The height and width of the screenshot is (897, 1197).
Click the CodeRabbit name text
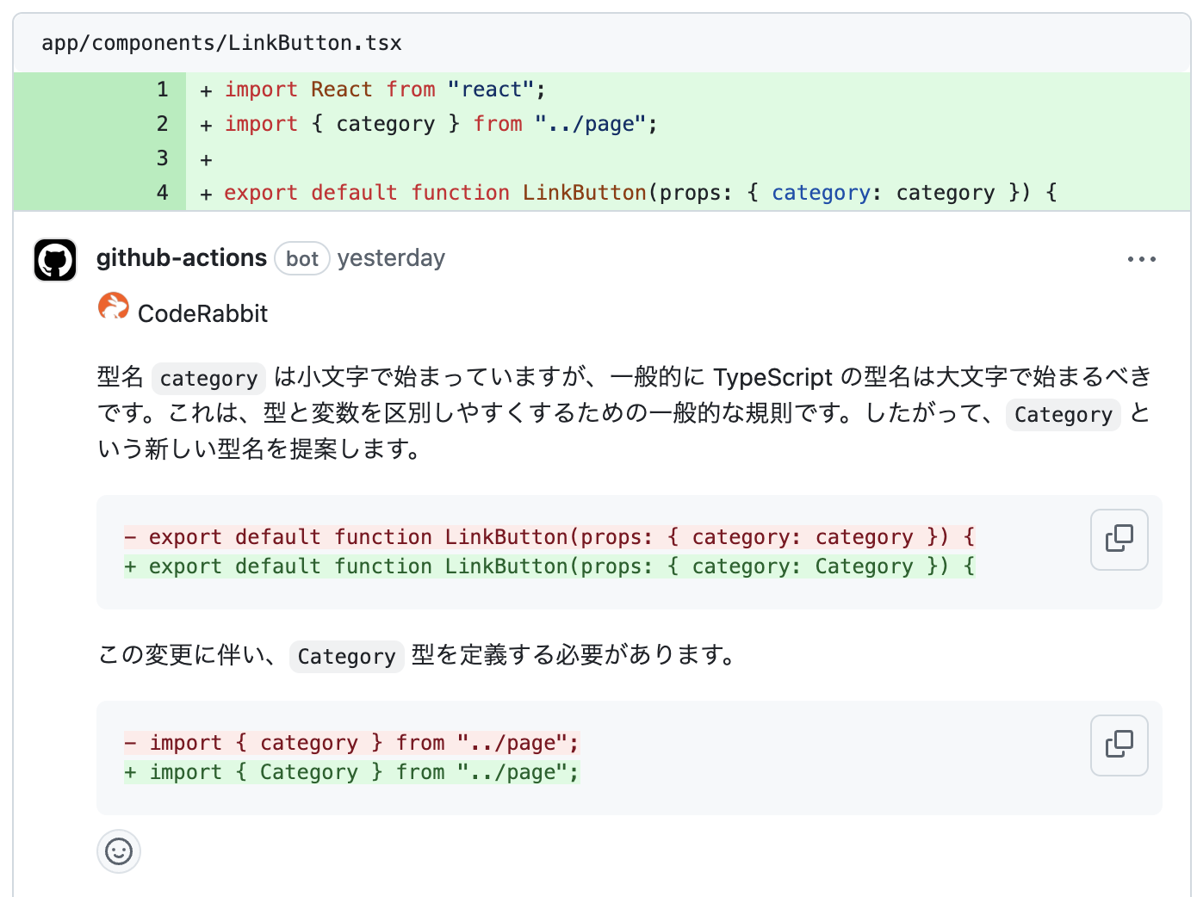pyautogui.click(x=202, y=313)
